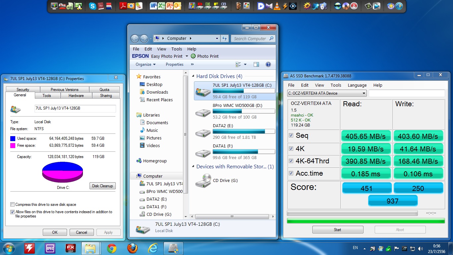The height and width of the screenshot is (255, 453).
Task: Select Downloads under Favorites
Action: (157, 92)
